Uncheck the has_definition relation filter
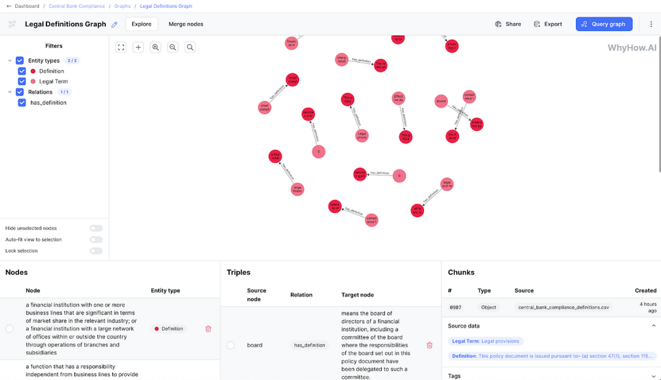Viewport: 661px width, 380px height. pos(22,102)
